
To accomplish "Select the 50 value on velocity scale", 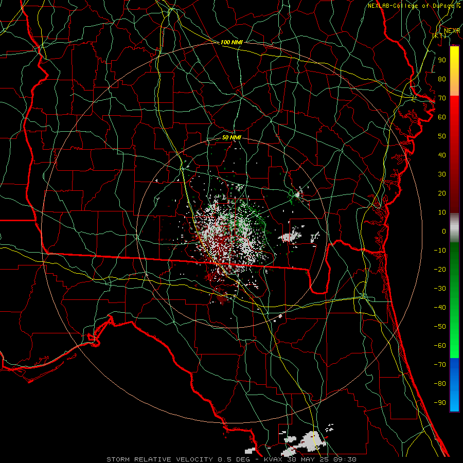I will click(442, 136).
